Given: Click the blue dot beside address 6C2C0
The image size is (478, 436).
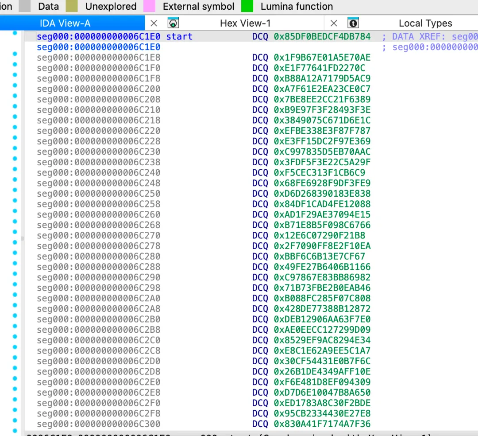Looking at the screenshot, I should [x=15, y=337].
